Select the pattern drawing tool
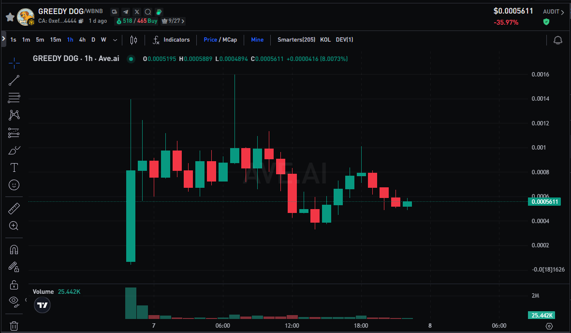This screenshot has width=571, height=333. (x=14, y=115)
